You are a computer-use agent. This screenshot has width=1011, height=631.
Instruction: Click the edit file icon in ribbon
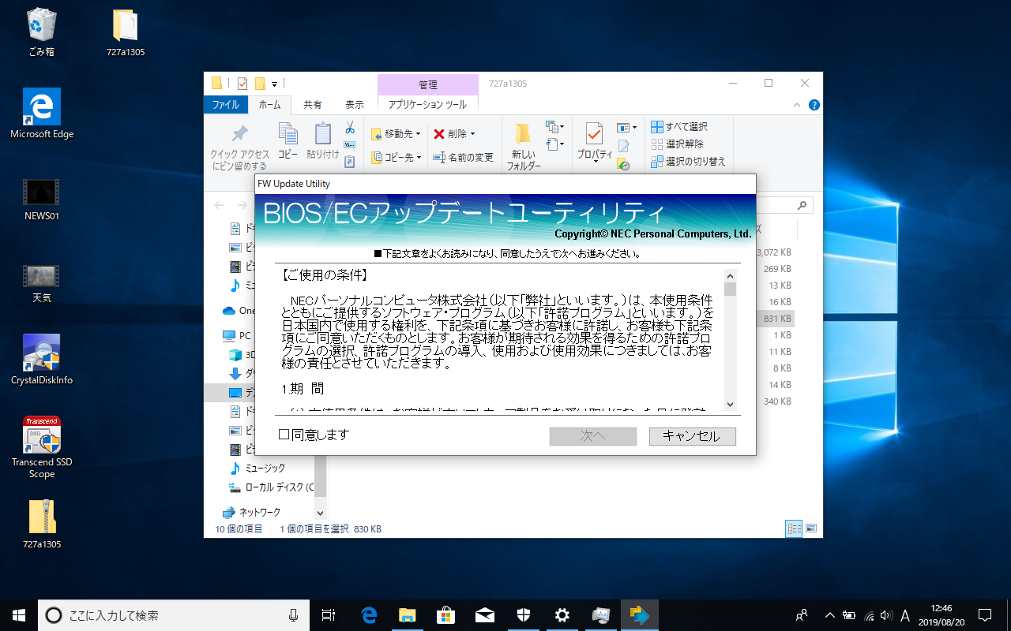623,146
